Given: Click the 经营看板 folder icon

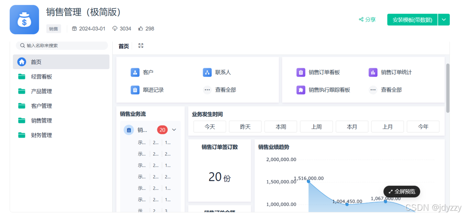Looking at the screenshot, I should pos(22,76).
